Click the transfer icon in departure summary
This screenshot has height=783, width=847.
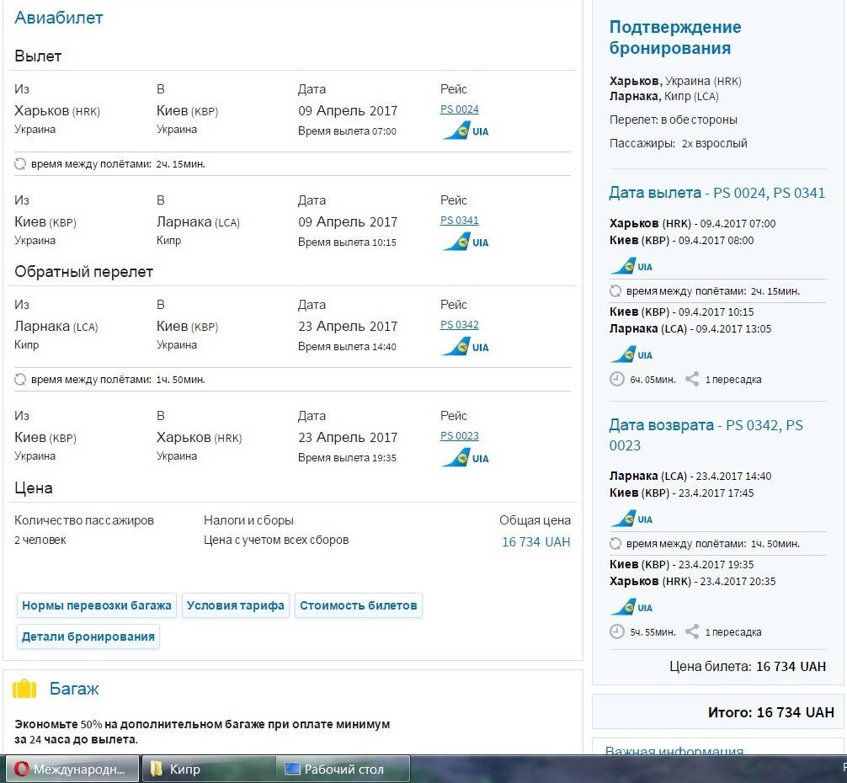click(692, 379)
